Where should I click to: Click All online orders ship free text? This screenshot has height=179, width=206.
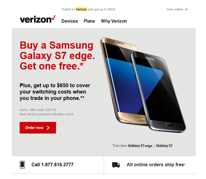click(156, 165)
